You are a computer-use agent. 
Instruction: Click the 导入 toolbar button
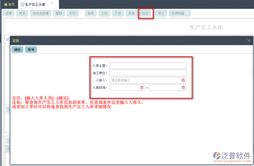click(x=161, y=13)
